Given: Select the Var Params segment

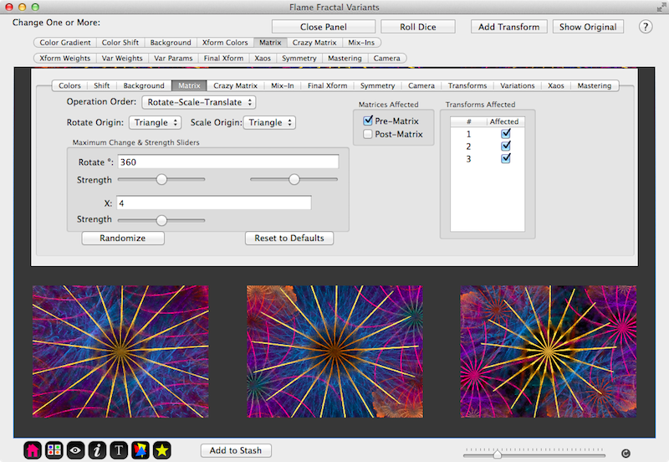Looking at the screenshot, I should (173, 58).
